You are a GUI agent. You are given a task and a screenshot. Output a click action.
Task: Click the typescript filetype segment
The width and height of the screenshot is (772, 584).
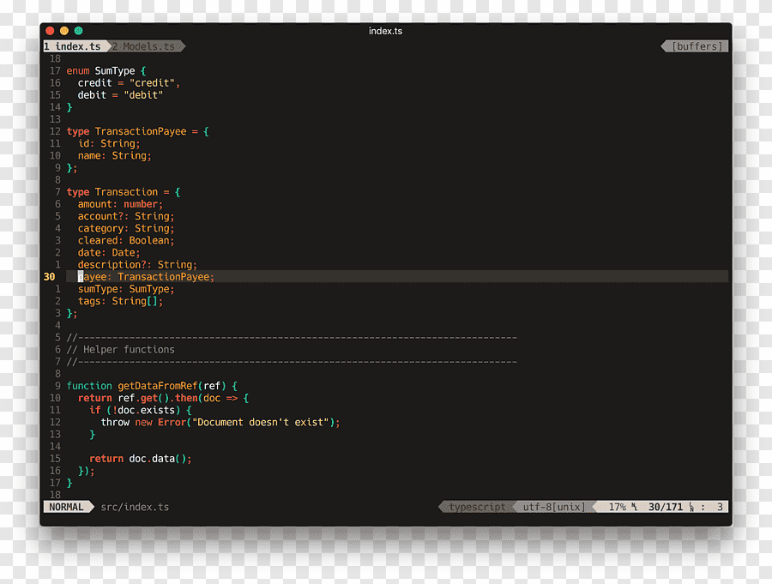pyautogui.click(x=477, y=507)
